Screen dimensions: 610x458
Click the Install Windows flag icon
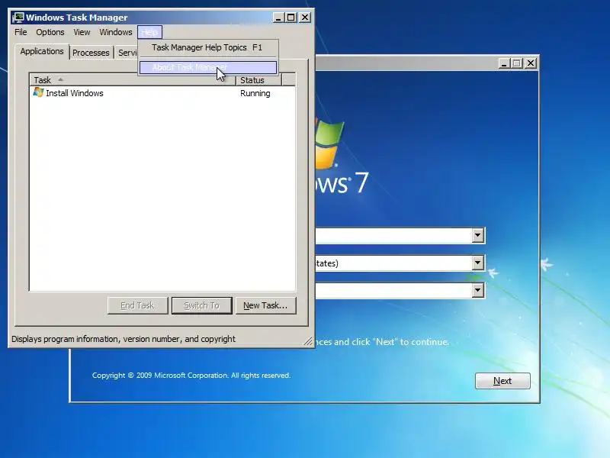coord(38,92)
